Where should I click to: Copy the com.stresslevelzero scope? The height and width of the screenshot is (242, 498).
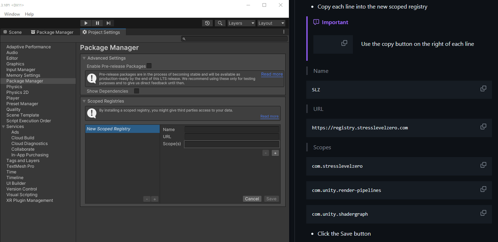click(x=483, y=165)
